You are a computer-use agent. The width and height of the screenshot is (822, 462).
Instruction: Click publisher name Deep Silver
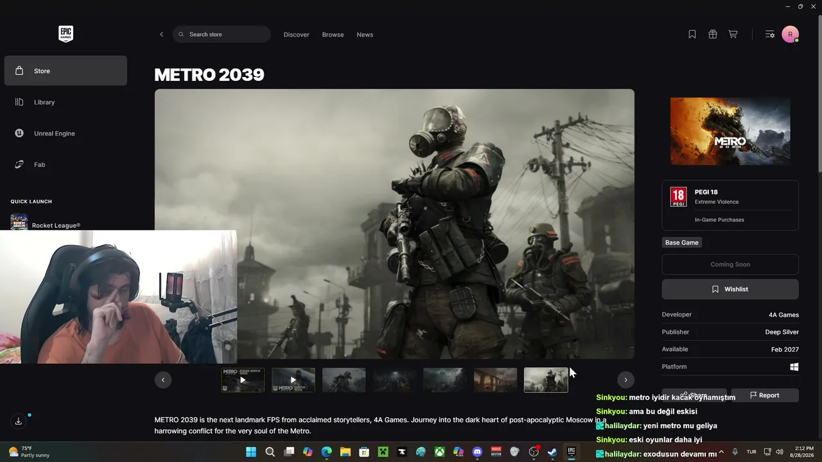click(782, 332)
